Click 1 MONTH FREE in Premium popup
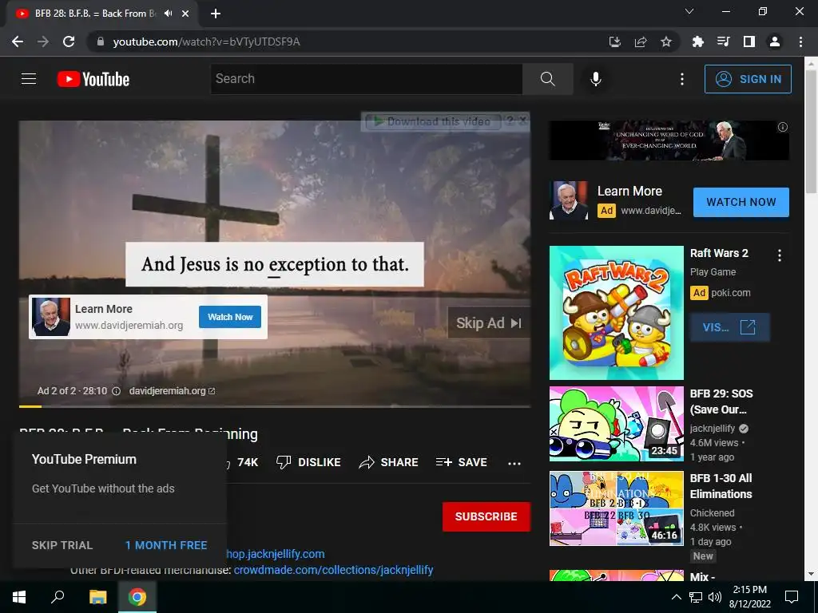Viewport: 818px width, 613px height. pos(166,545)
